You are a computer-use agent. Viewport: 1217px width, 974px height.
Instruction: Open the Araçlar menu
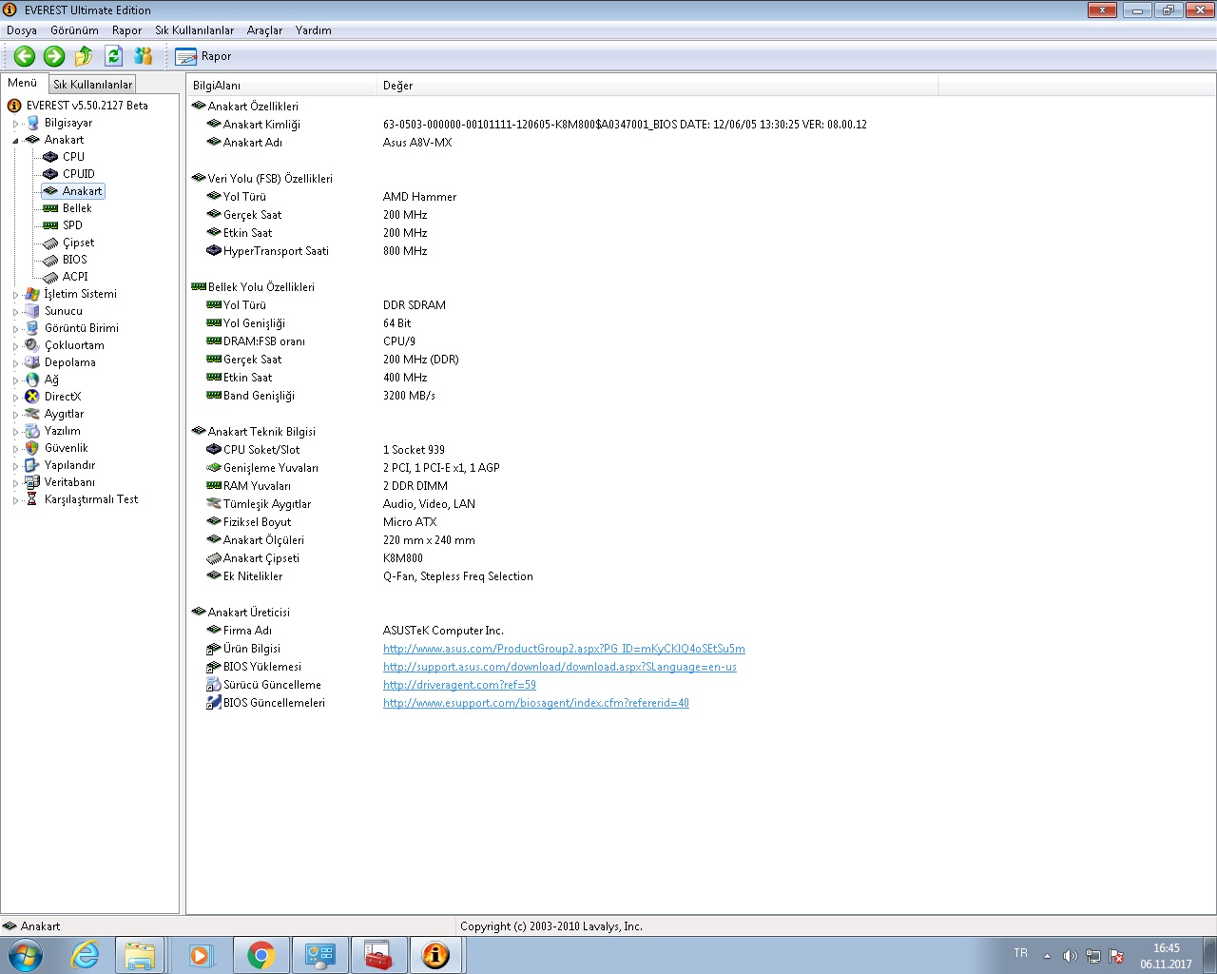pyautogui.click(x=264, y=30)
